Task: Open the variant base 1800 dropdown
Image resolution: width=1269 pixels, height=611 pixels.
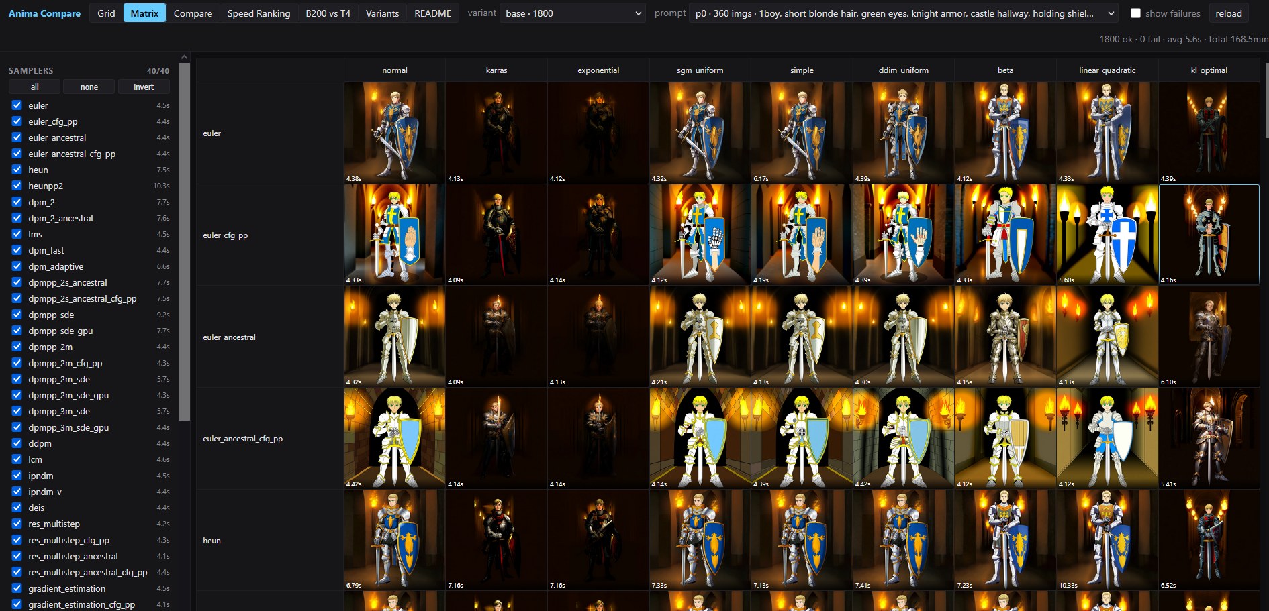Action: click(573, 13)
